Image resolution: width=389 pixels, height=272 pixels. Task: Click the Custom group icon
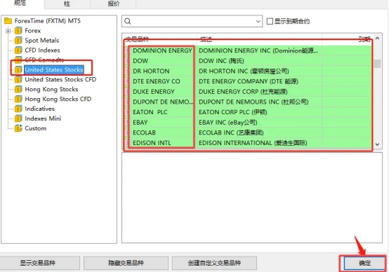18,128
